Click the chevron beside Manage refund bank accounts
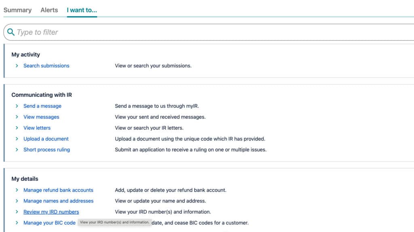Viewport: 414px width, 232px height. [x=17, y=190]
